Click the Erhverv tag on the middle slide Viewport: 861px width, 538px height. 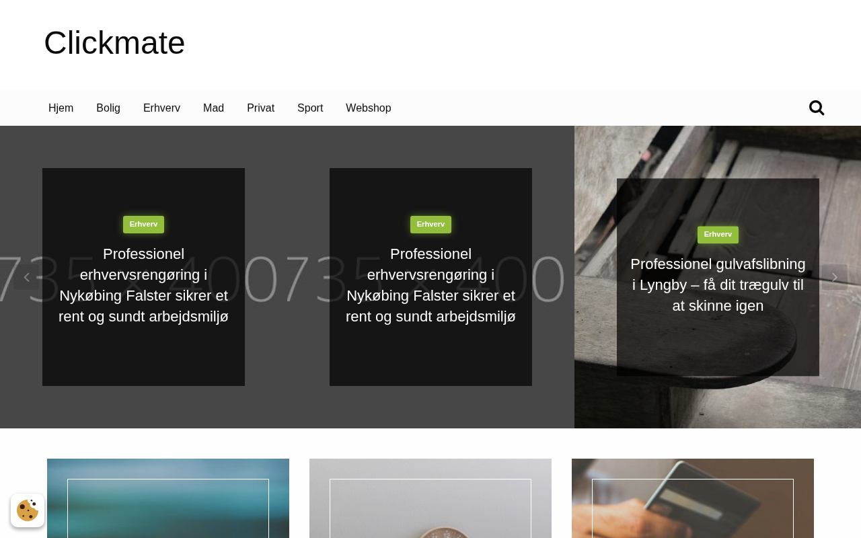click(430, 225)
